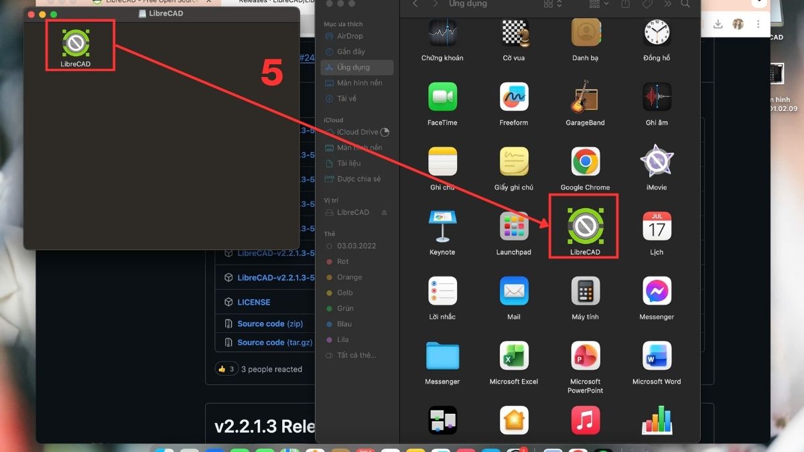The width and height of the screenshot is (804, 452).
Task: Go forward in Finder toolbar
Action: (x=435, y=4)
